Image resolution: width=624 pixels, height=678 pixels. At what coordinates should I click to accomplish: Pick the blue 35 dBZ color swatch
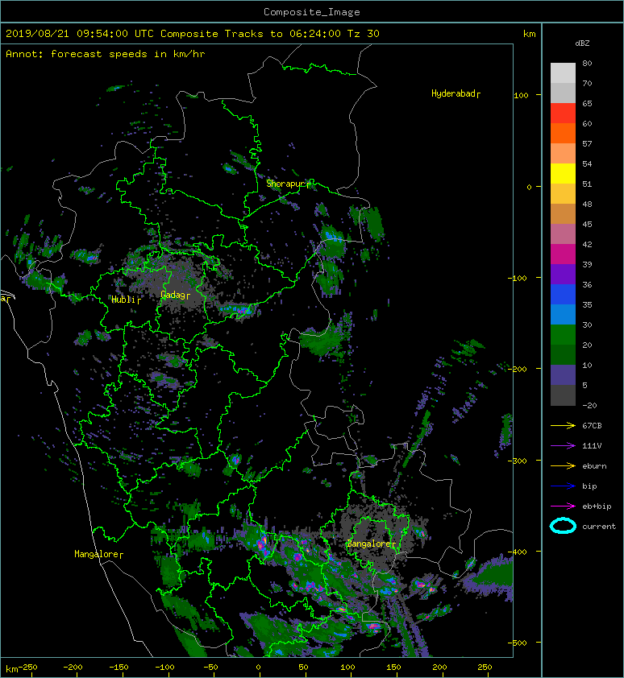click(x=563, y=295)
